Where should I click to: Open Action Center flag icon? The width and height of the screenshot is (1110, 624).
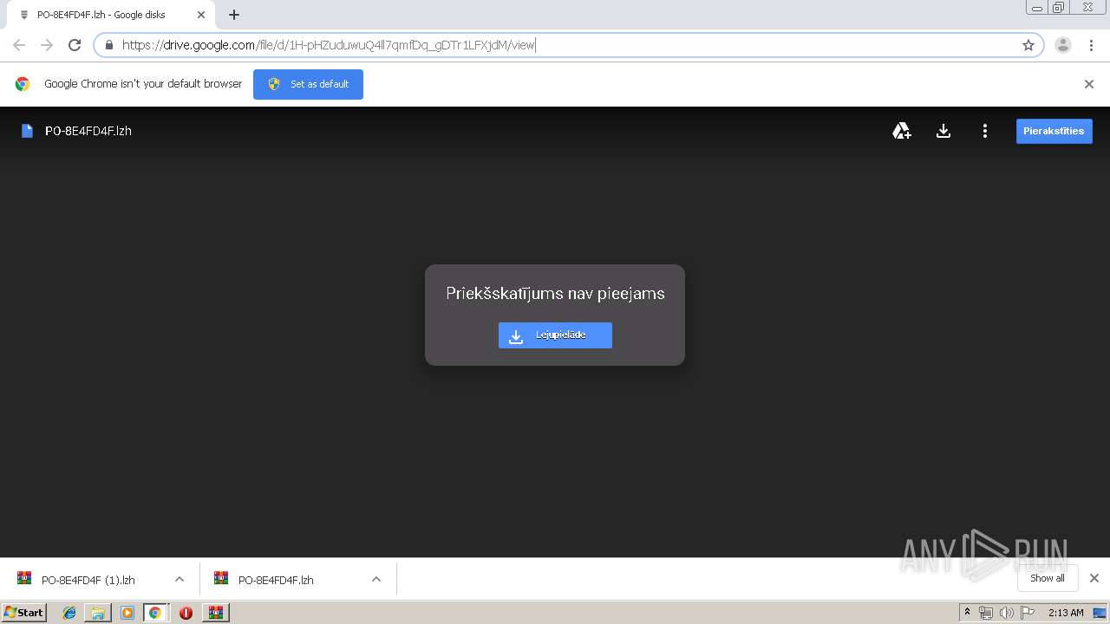pyautogui.click(x=1028, y=613)
